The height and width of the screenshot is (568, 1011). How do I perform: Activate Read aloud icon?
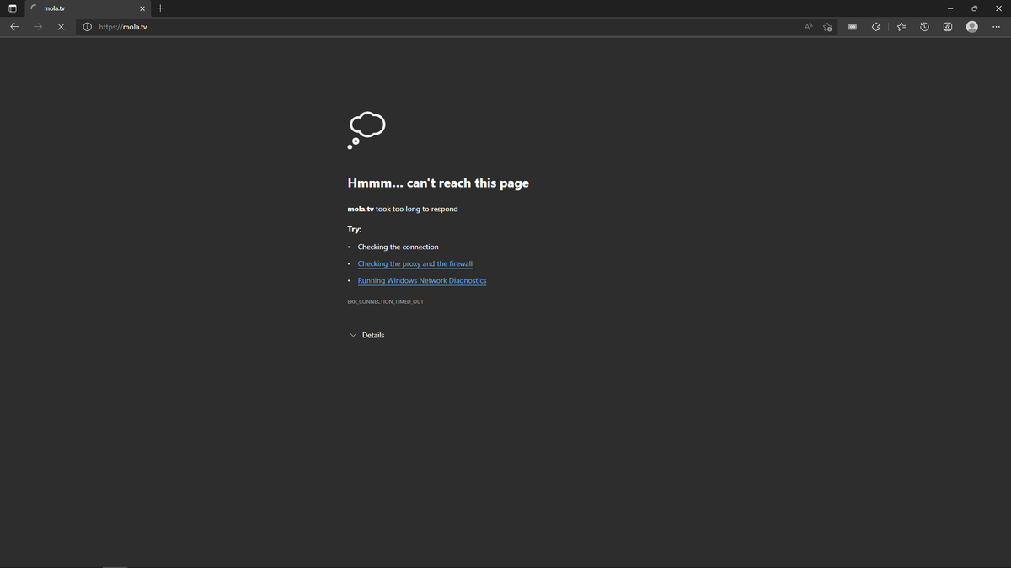[808, 27]
